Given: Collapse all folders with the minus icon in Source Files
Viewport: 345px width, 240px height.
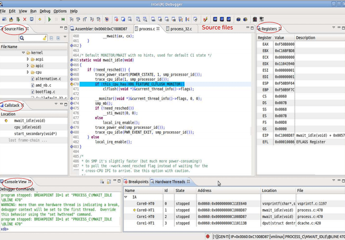Looking at the screenshot, I should click(52, 38).
